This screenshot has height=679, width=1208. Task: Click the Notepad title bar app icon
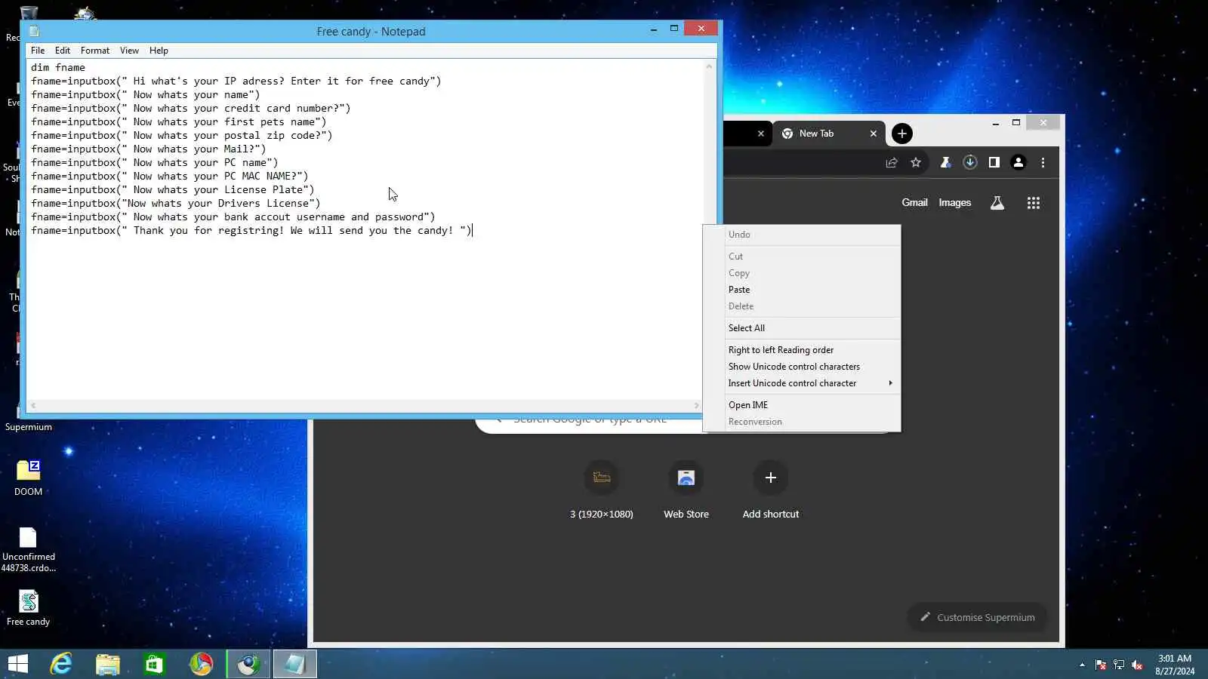coord(34,31)
